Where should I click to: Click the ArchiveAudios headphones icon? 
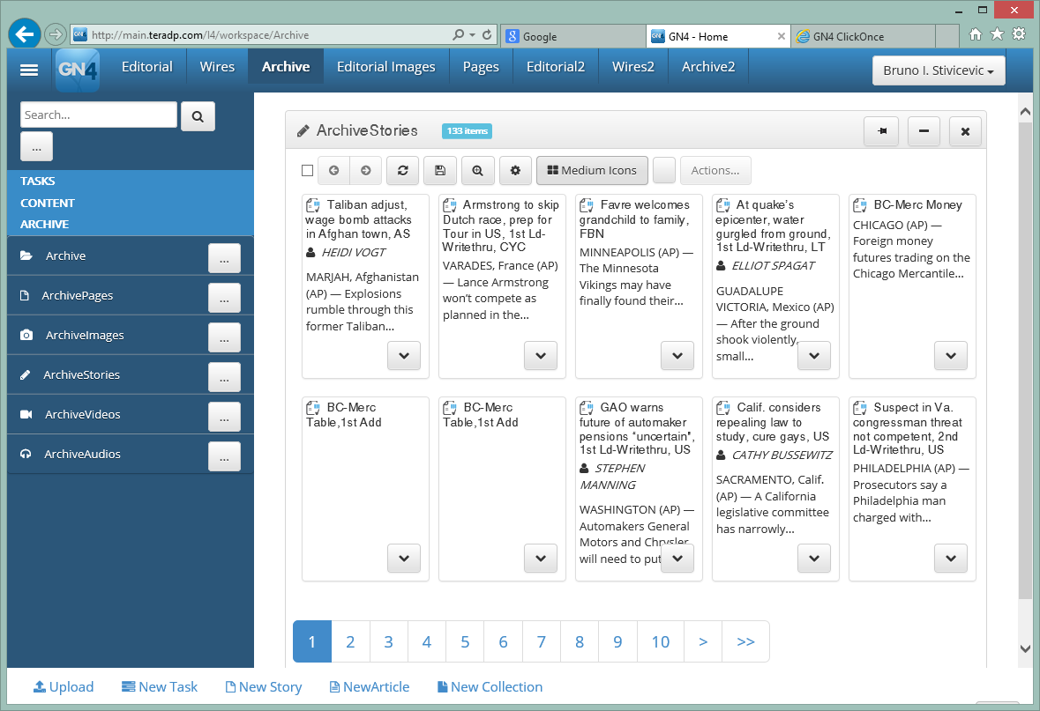coord(26,454)
